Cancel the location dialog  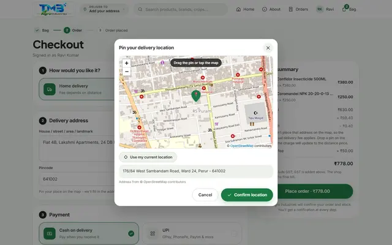205,195
